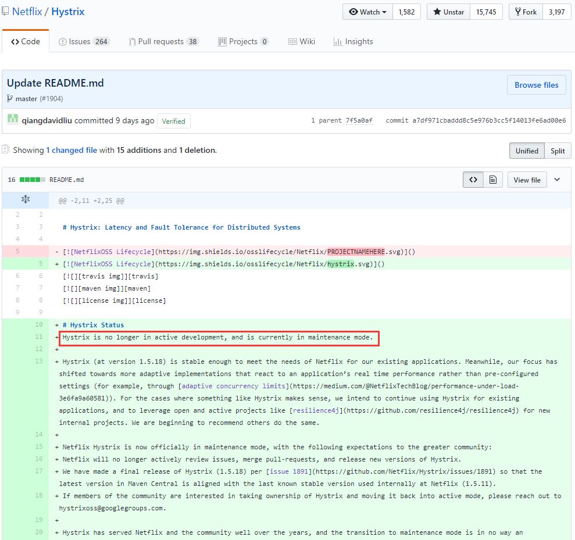Open the Watch dropdown button
This screenshot has width=575, height=540.
tap(368, 12)
